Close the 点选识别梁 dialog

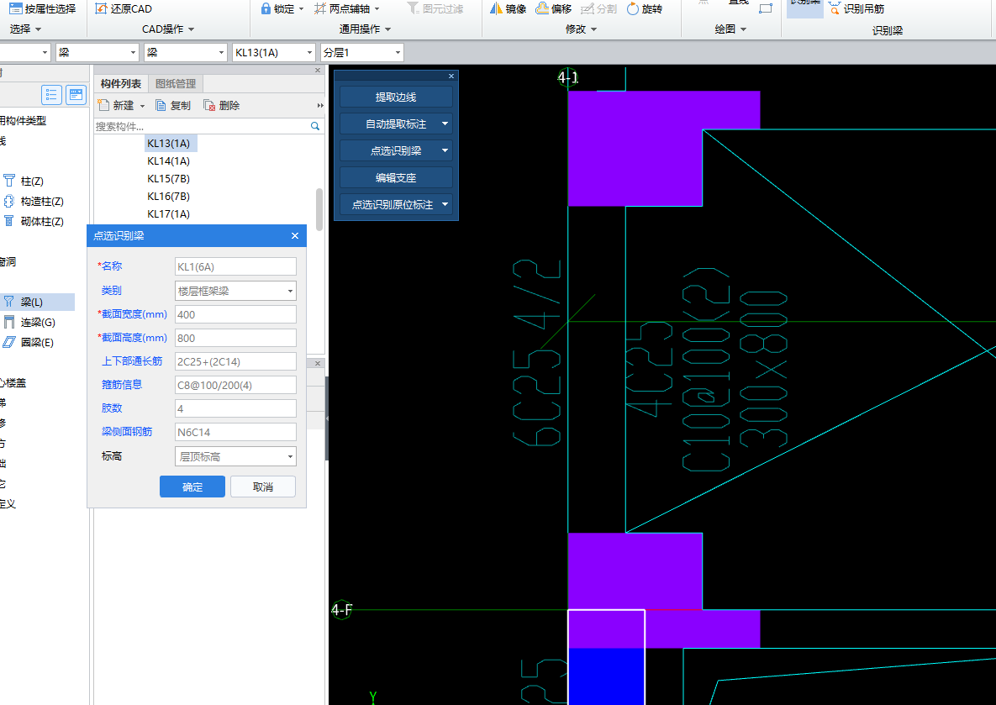(x=295, y=235)
